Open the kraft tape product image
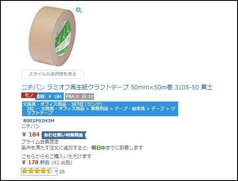 pos(52,36)
